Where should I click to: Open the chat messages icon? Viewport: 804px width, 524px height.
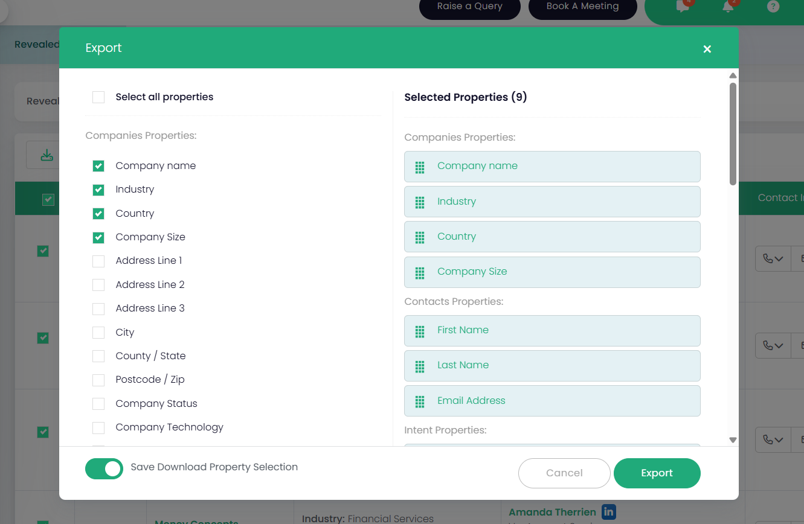pos(683,7)
